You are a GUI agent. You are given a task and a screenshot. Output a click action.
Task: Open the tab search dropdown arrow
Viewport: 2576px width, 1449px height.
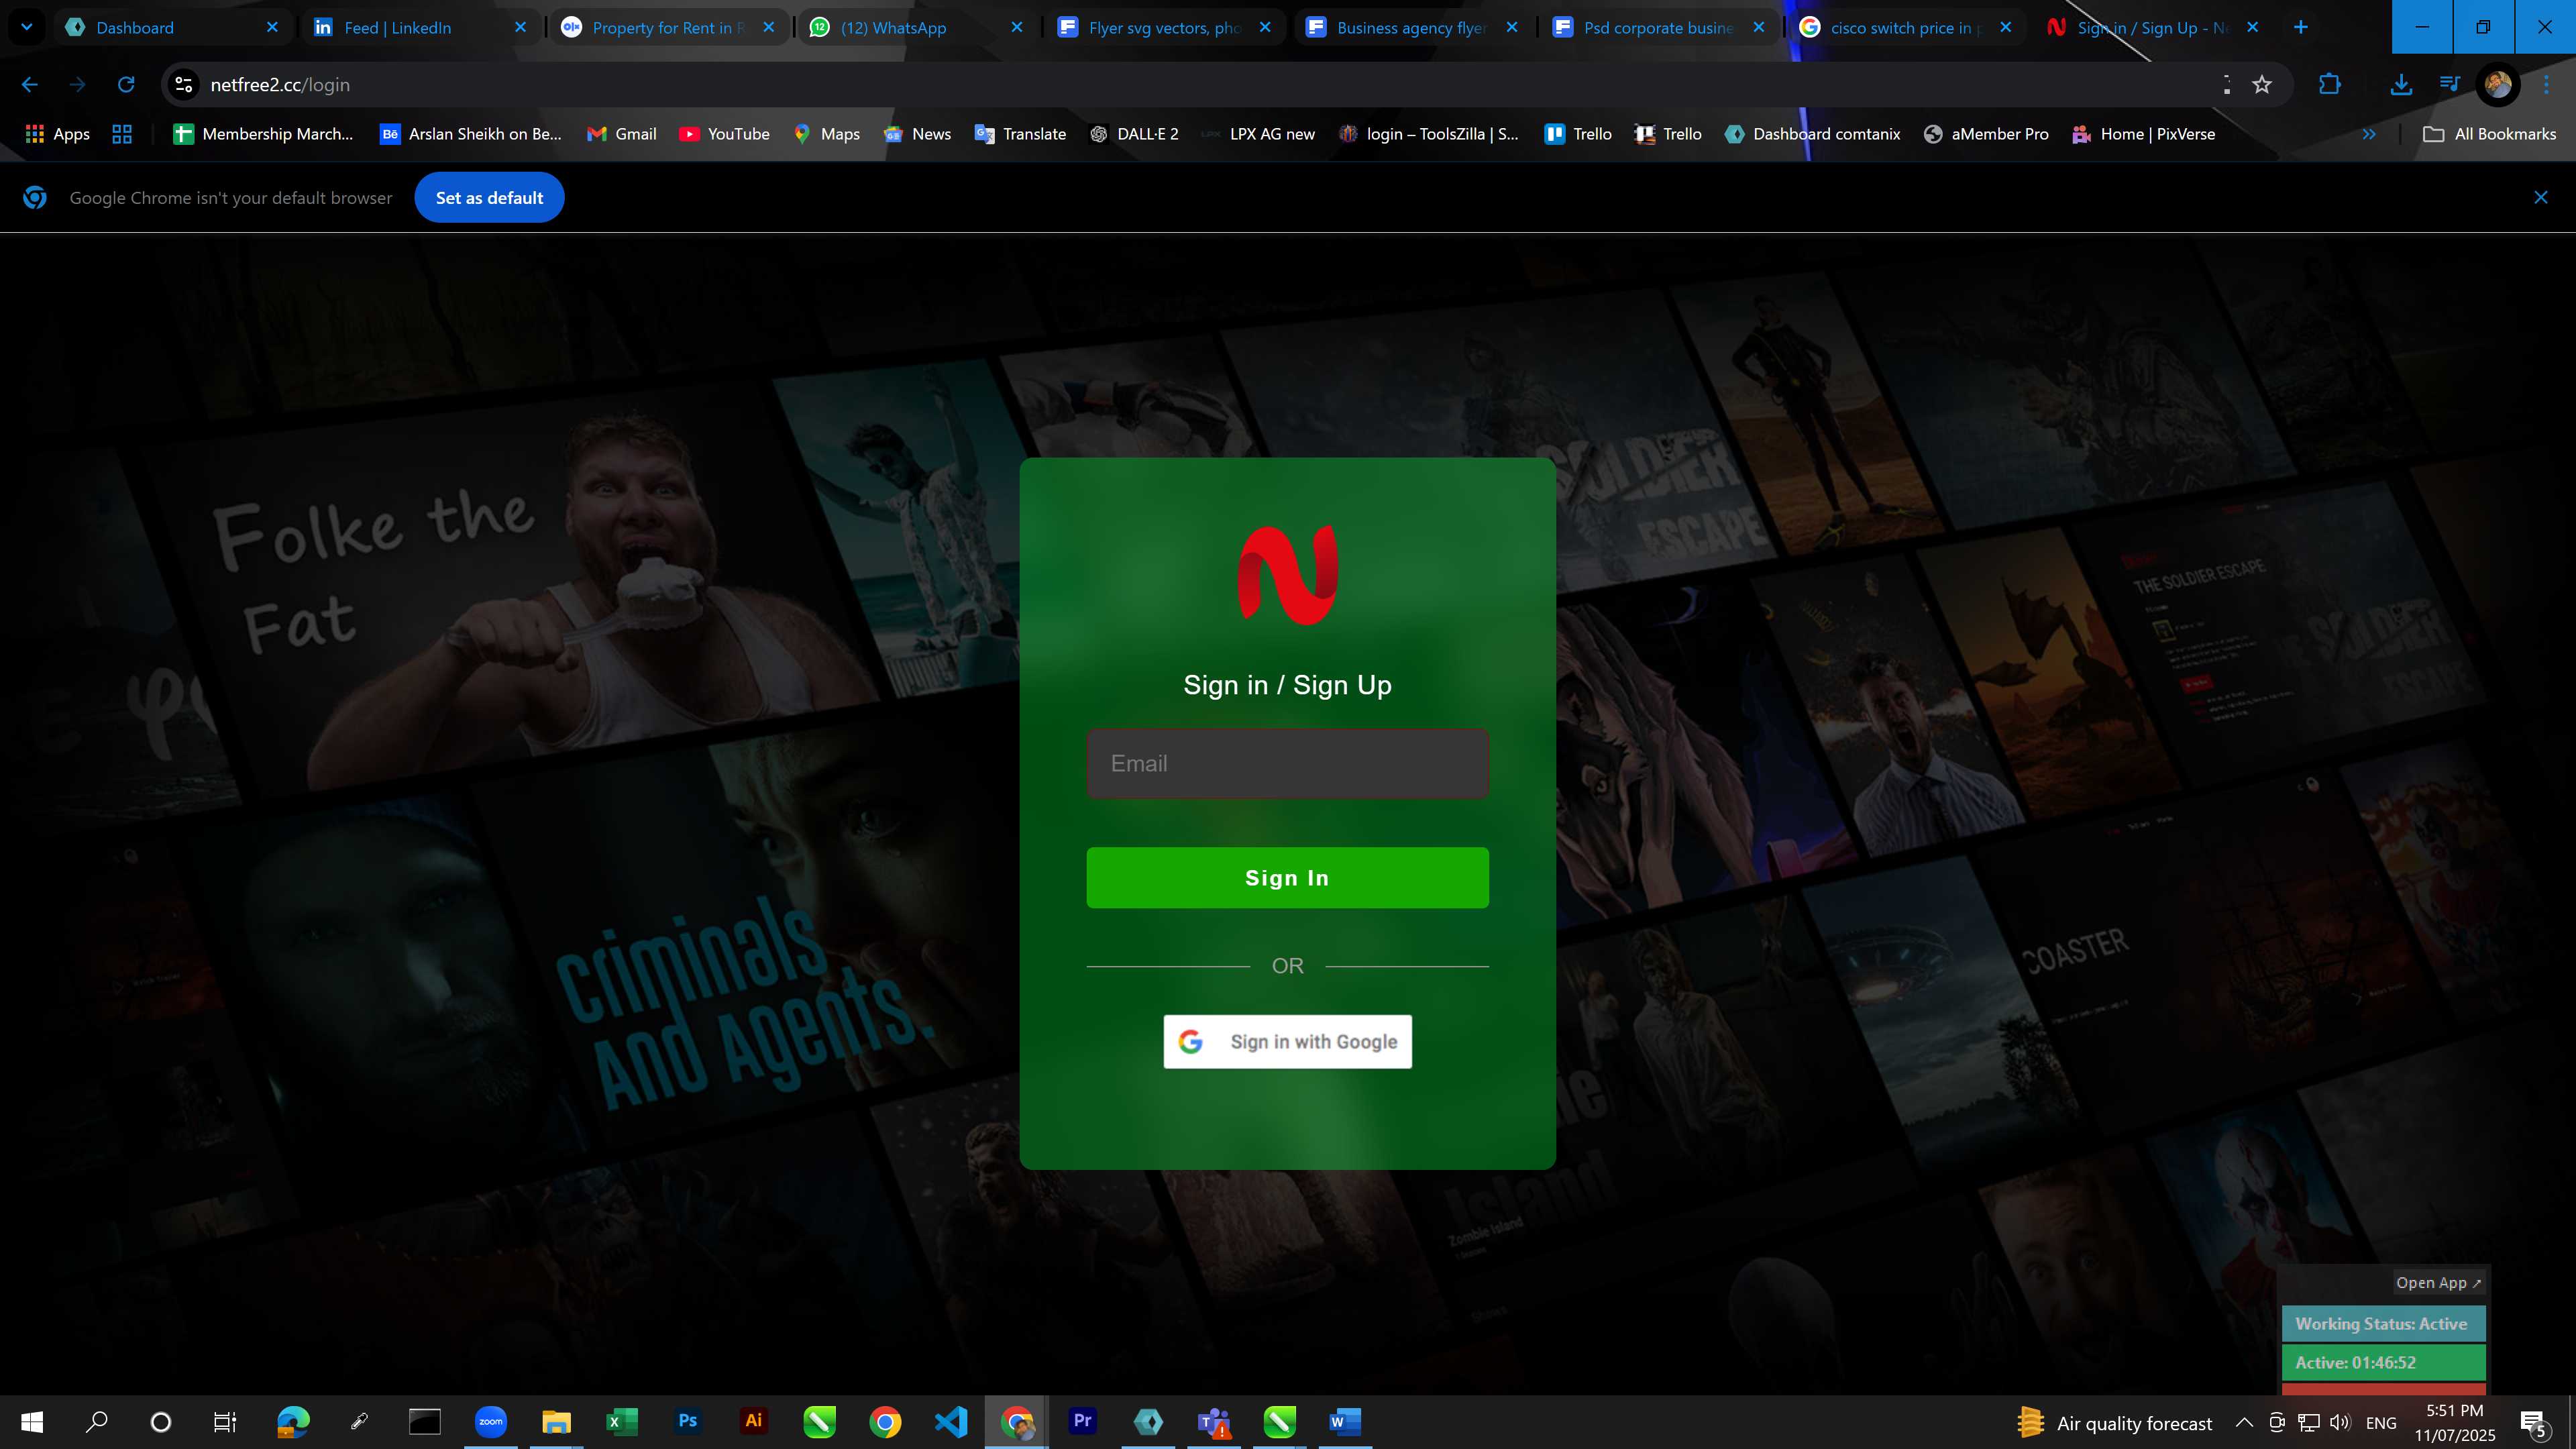click(27, 27)
